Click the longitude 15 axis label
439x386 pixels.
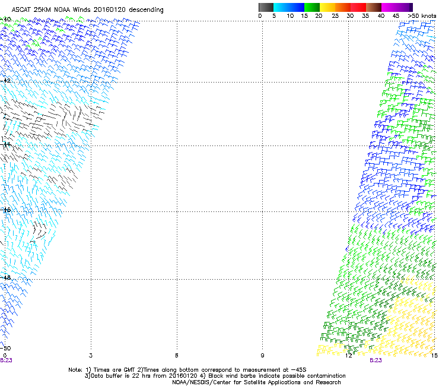434,356
